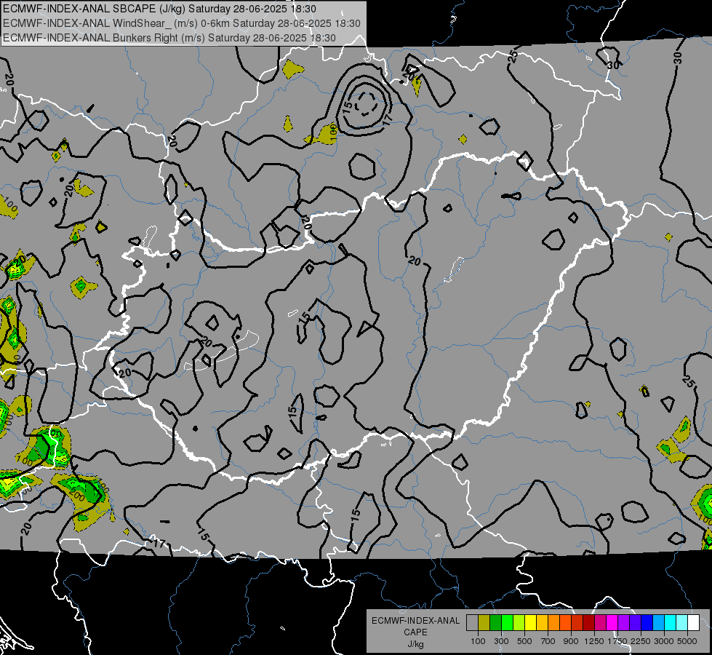The width and height of the screenshot is (712, 655).
Task: Click the grey swatch in CAPE legend
Action: pyautogui.click(x=472, y=623)
